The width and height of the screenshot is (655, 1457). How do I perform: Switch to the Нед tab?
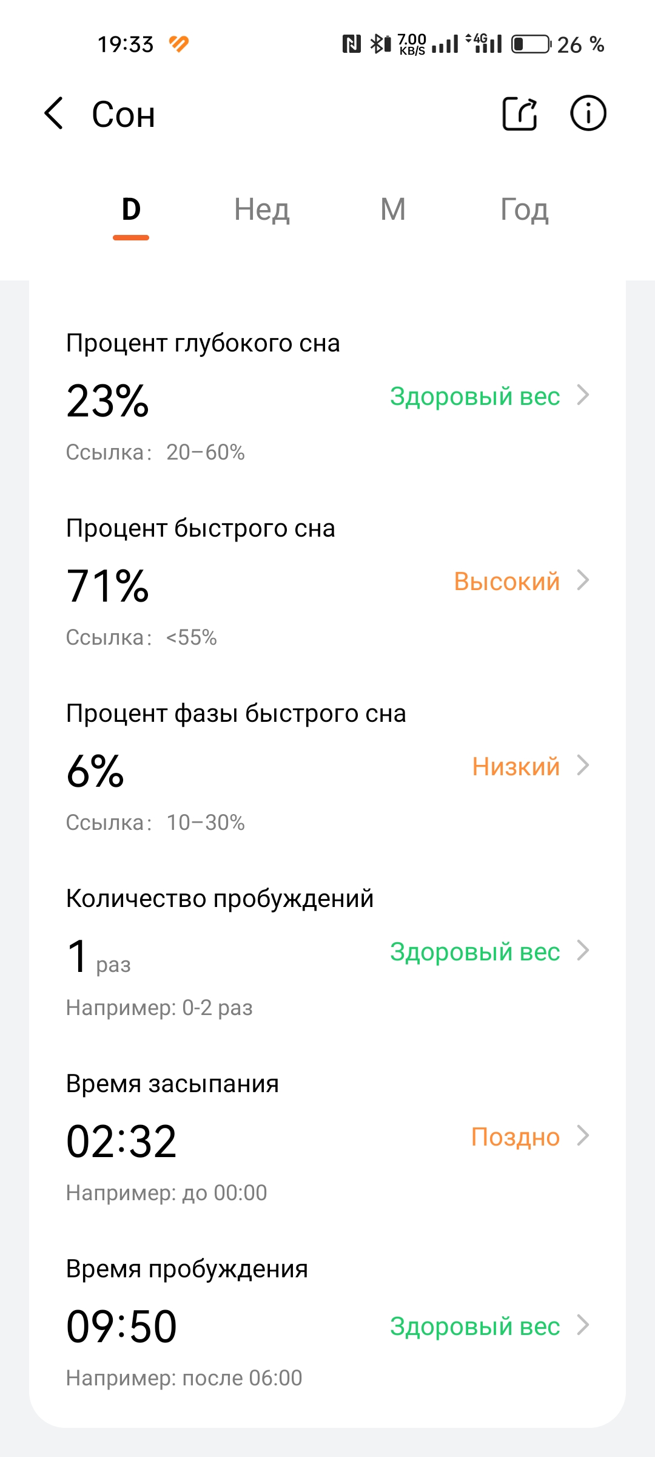[262, 209]
